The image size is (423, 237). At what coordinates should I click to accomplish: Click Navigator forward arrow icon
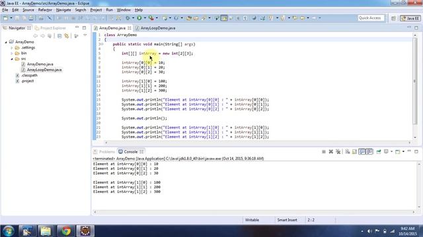click(x=42, y=36)
